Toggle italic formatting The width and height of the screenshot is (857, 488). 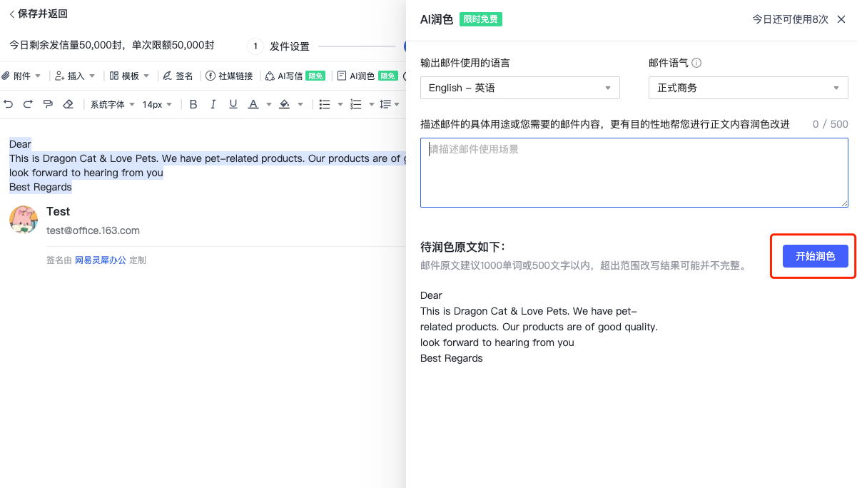(213, 104)
